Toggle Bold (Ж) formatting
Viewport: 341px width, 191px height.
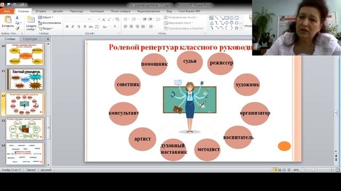click(67, 27)
